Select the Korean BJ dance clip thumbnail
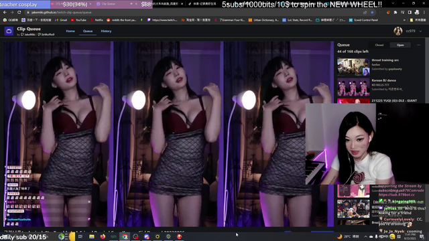 [353, 87]
